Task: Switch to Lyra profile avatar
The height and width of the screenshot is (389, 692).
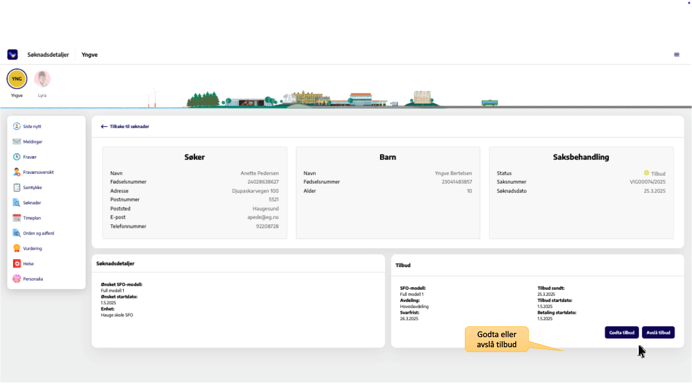Action: click(x=42, y=79)
